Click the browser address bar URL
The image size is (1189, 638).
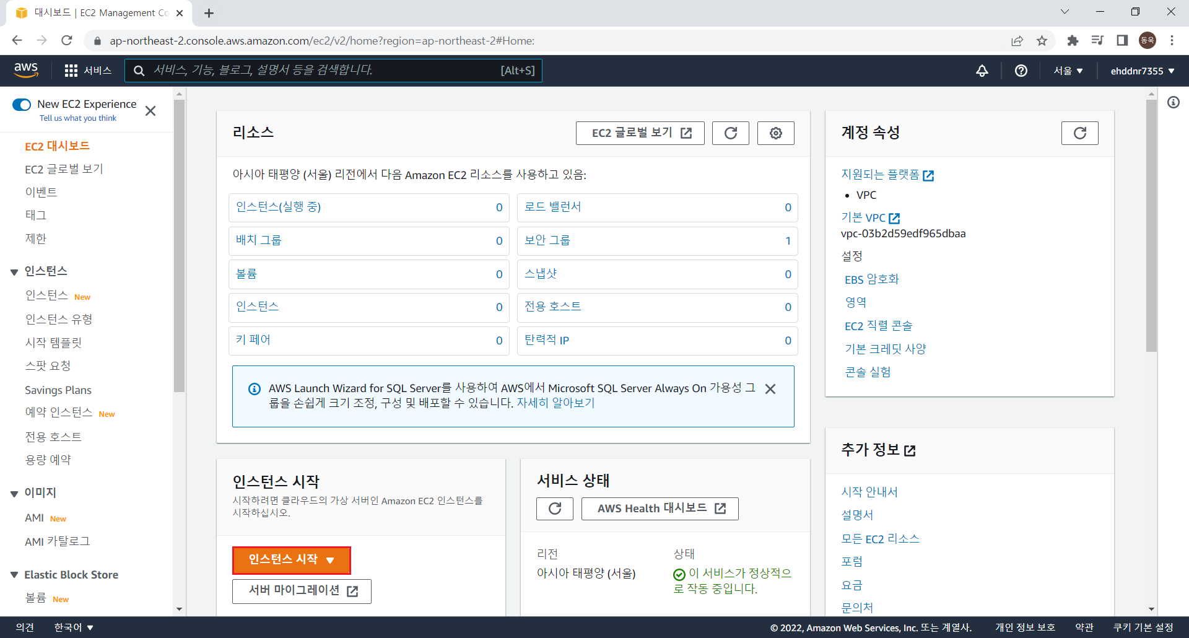tap(322, 41)
